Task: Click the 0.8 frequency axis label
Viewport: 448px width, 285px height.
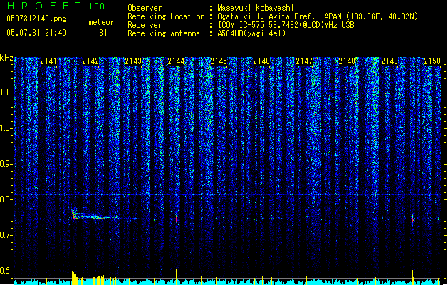Action: pyautogui.click(x=6, y=199)
